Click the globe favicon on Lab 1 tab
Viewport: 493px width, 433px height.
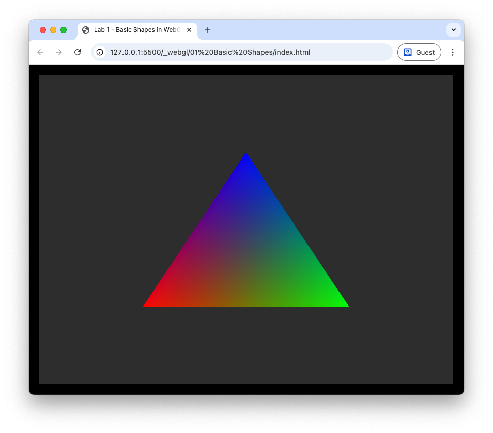click(86, 30)
